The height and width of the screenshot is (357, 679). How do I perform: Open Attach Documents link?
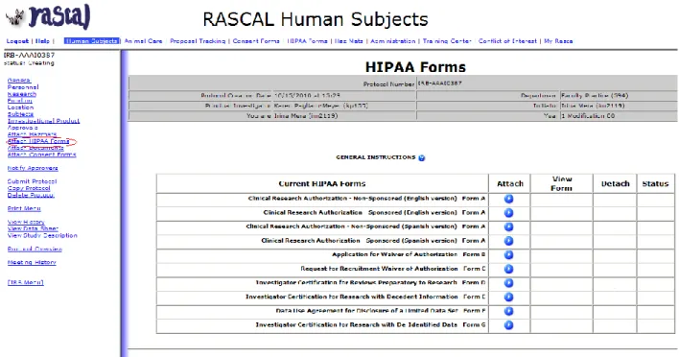point(35,148)
